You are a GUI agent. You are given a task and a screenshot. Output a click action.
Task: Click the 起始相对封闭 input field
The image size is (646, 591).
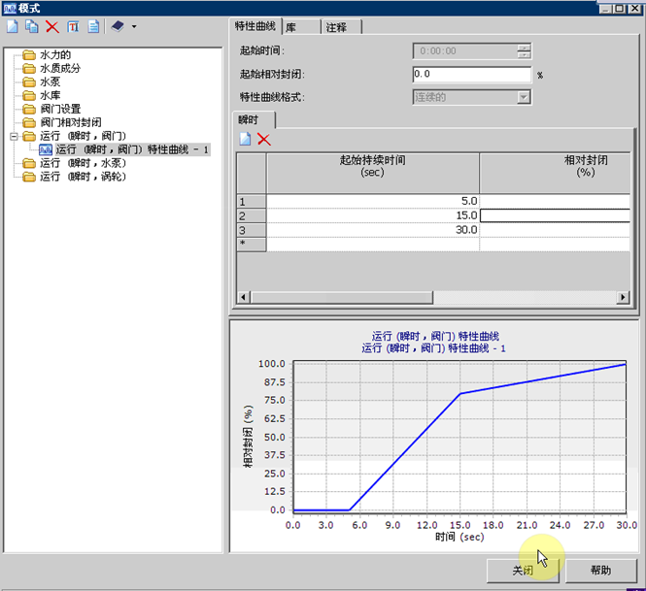tap(471, 74)
